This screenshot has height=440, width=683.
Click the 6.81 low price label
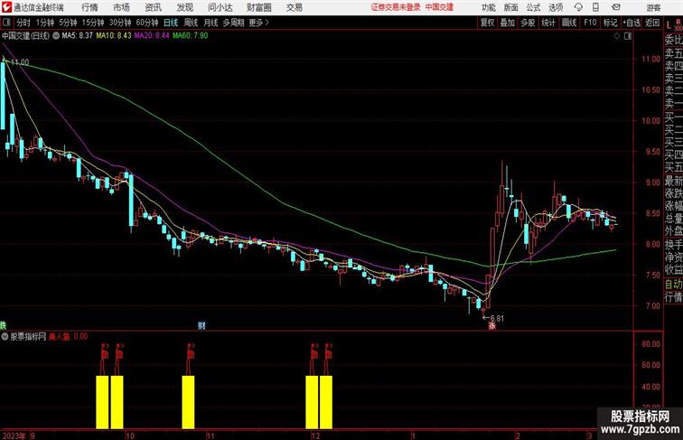(x=497, y=318)
